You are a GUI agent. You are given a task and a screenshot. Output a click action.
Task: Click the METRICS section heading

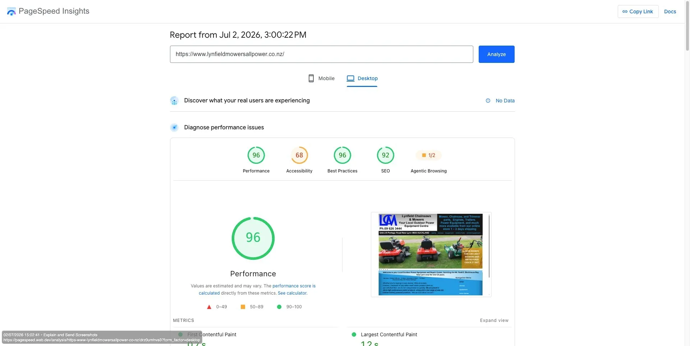183,320
